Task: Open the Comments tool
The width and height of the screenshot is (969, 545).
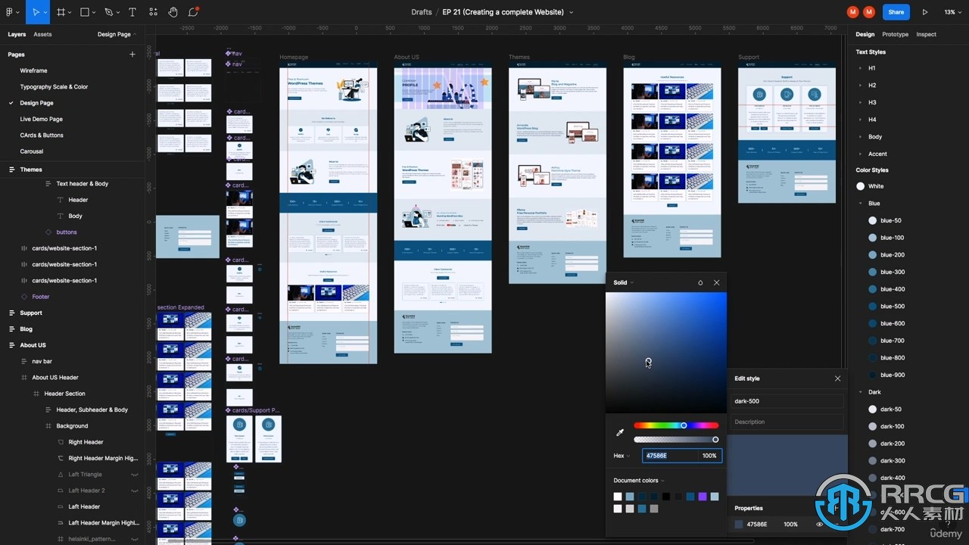Action: [x=194, y=12]
